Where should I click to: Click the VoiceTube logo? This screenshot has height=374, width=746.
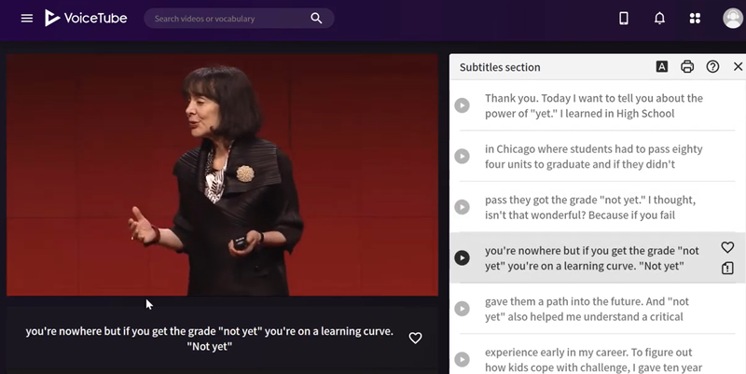pos(86,18)
